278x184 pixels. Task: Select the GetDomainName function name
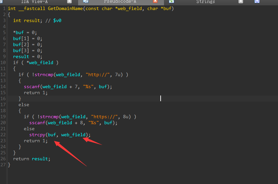click(x=65, y=8)
